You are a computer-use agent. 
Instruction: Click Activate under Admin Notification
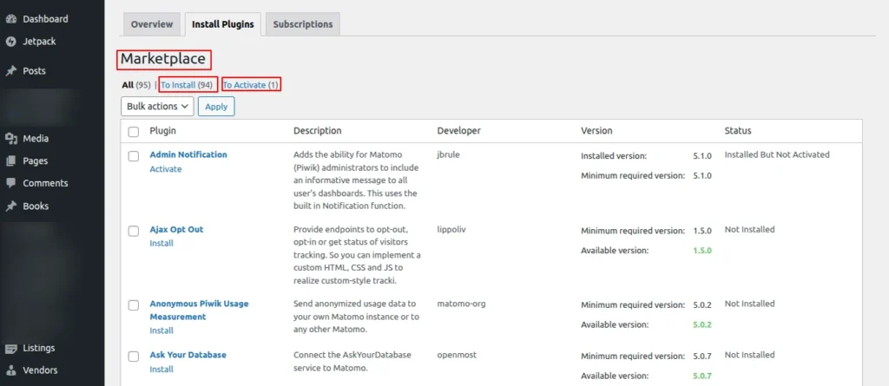166,169
